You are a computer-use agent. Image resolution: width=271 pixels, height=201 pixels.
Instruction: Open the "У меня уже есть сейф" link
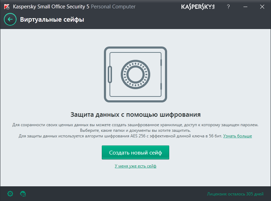point(135,166)
